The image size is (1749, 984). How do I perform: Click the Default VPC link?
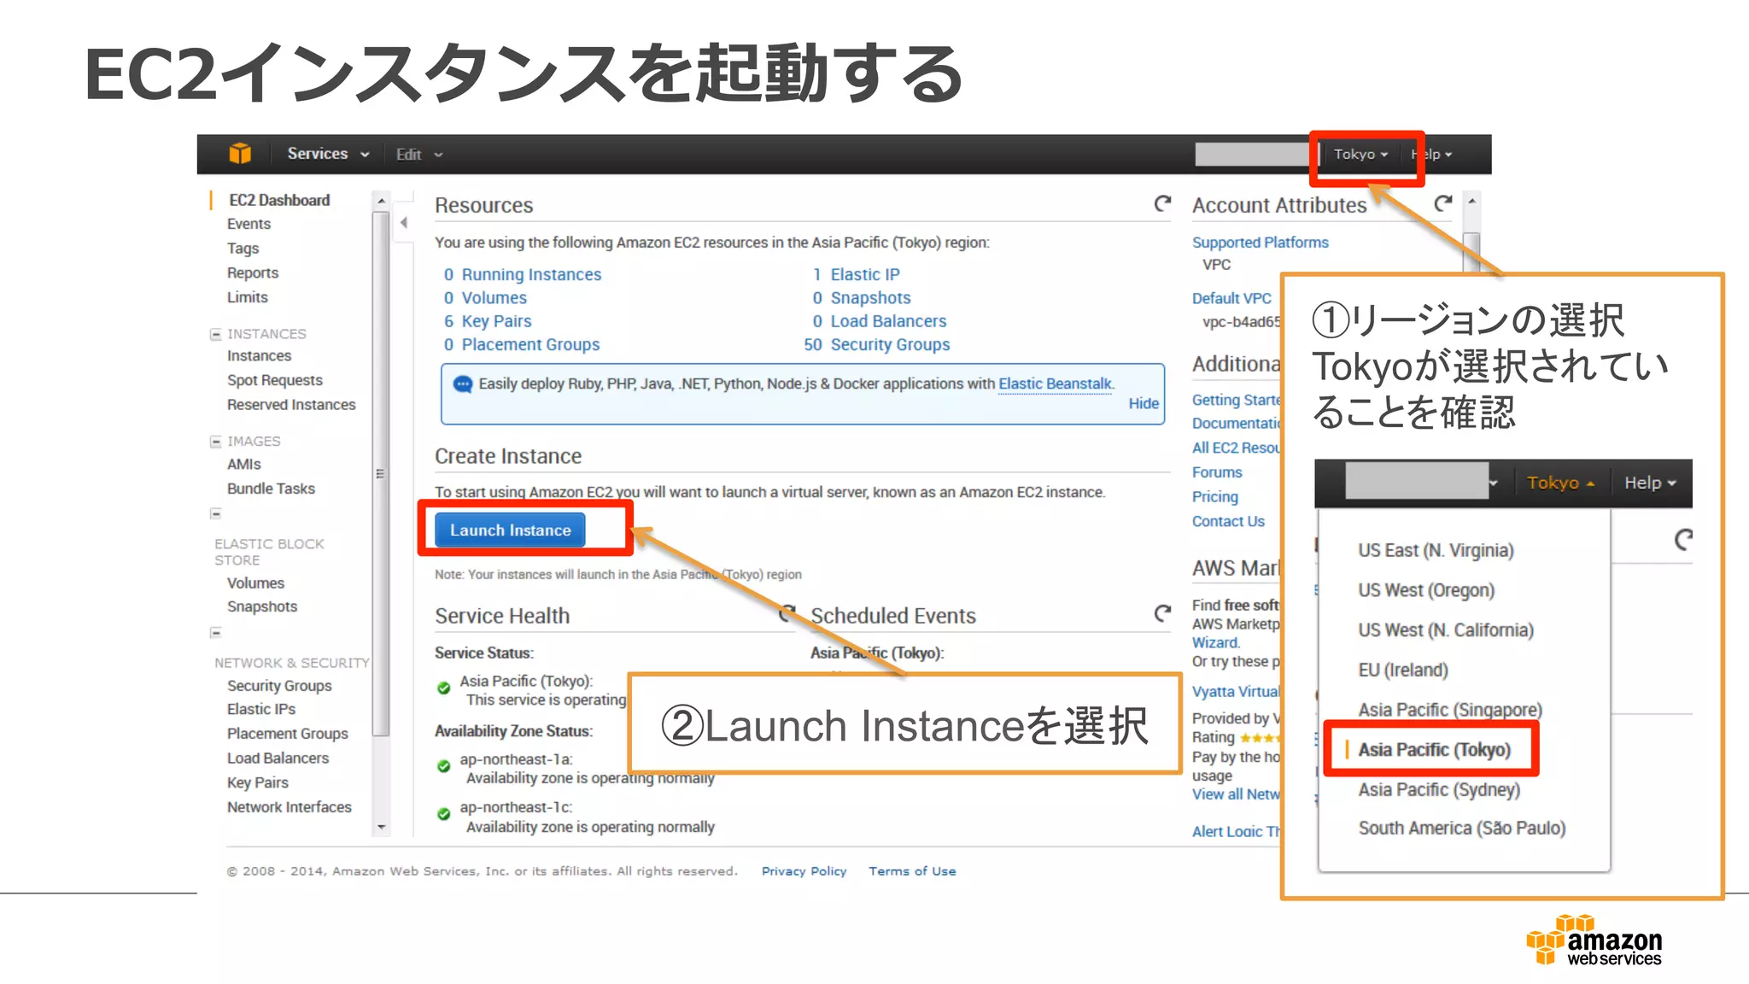(1231, 298)
